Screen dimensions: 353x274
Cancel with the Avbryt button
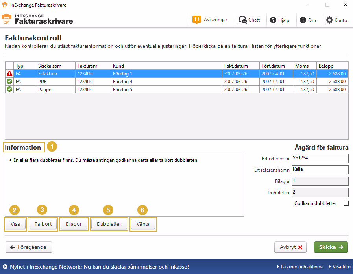(290, 247)
